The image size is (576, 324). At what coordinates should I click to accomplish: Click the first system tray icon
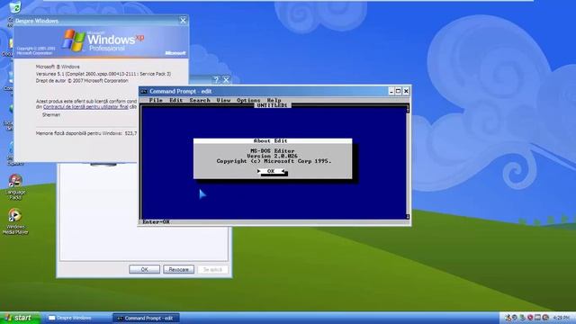tap(508, 318)
